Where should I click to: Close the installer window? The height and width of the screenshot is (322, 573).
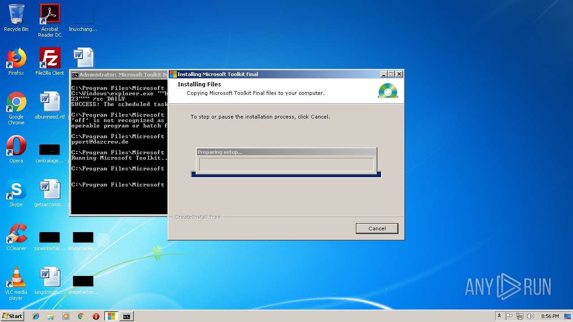click(399, 74)
